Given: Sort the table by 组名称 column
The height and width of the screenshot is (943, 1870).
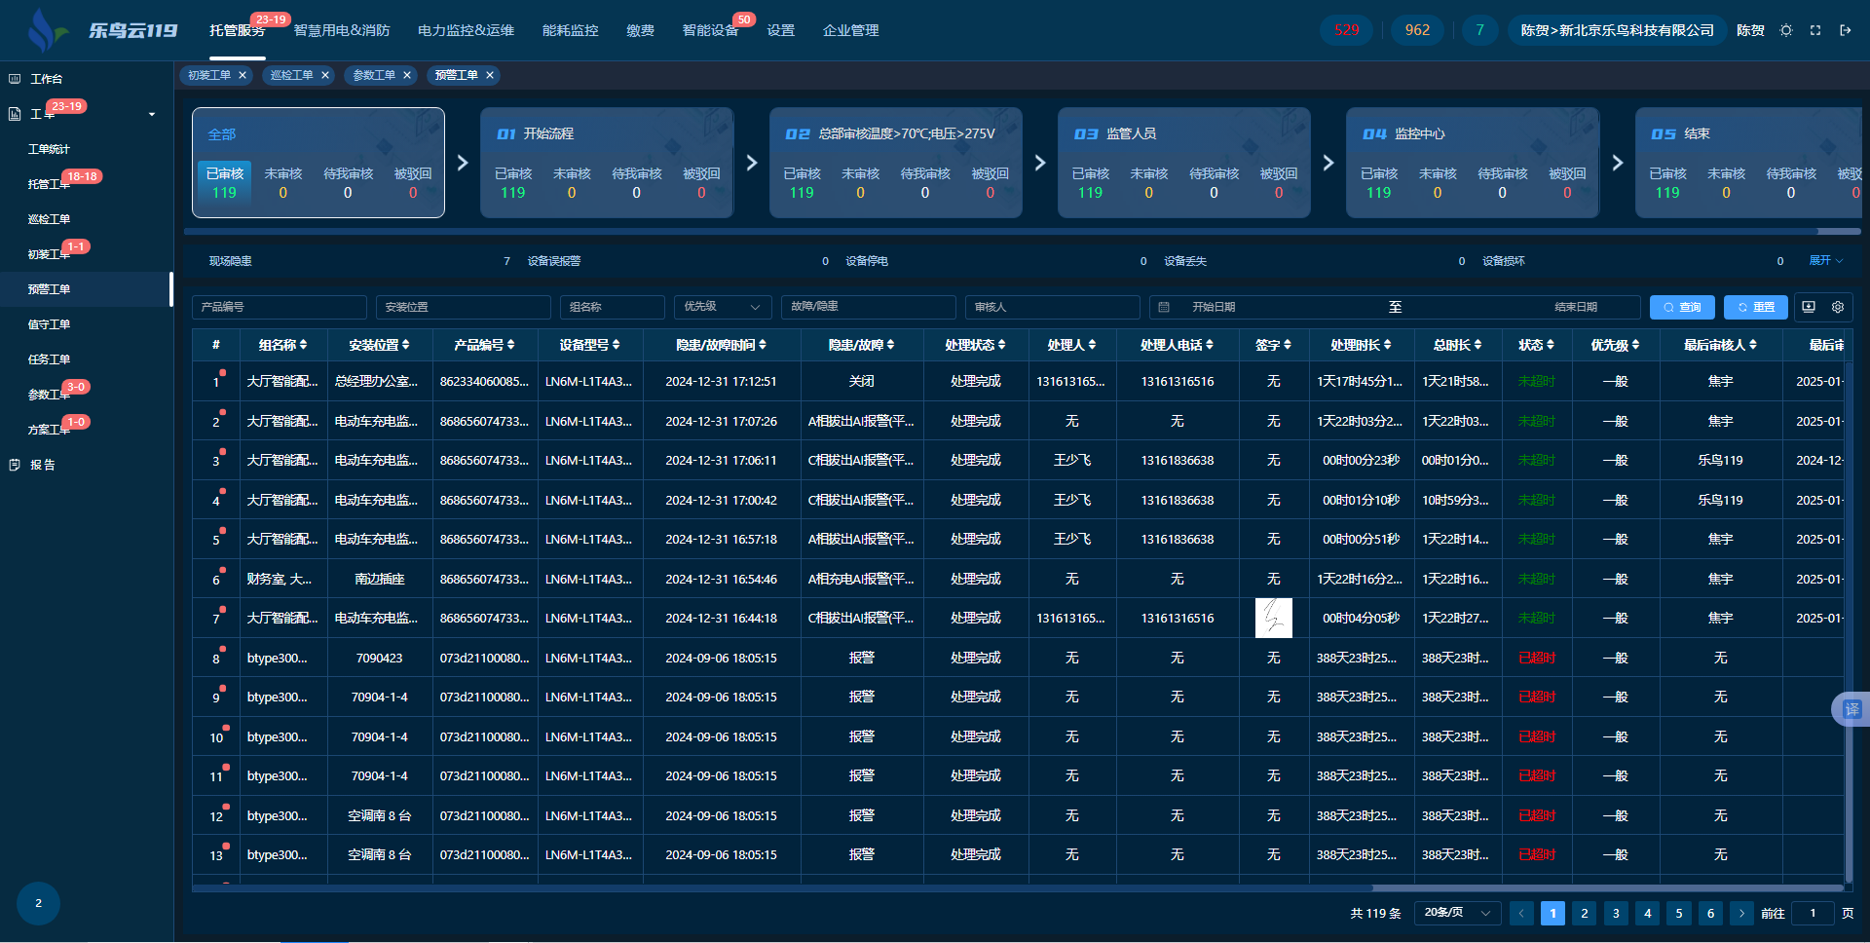Looking at the screenshot, I should coord(282,345).
